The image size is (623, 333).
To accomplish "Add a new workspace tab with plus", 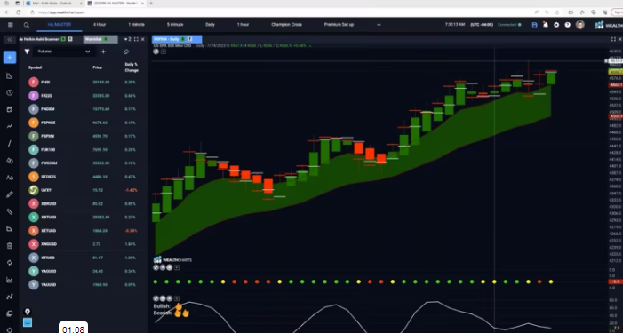I will tap(379, 25).
